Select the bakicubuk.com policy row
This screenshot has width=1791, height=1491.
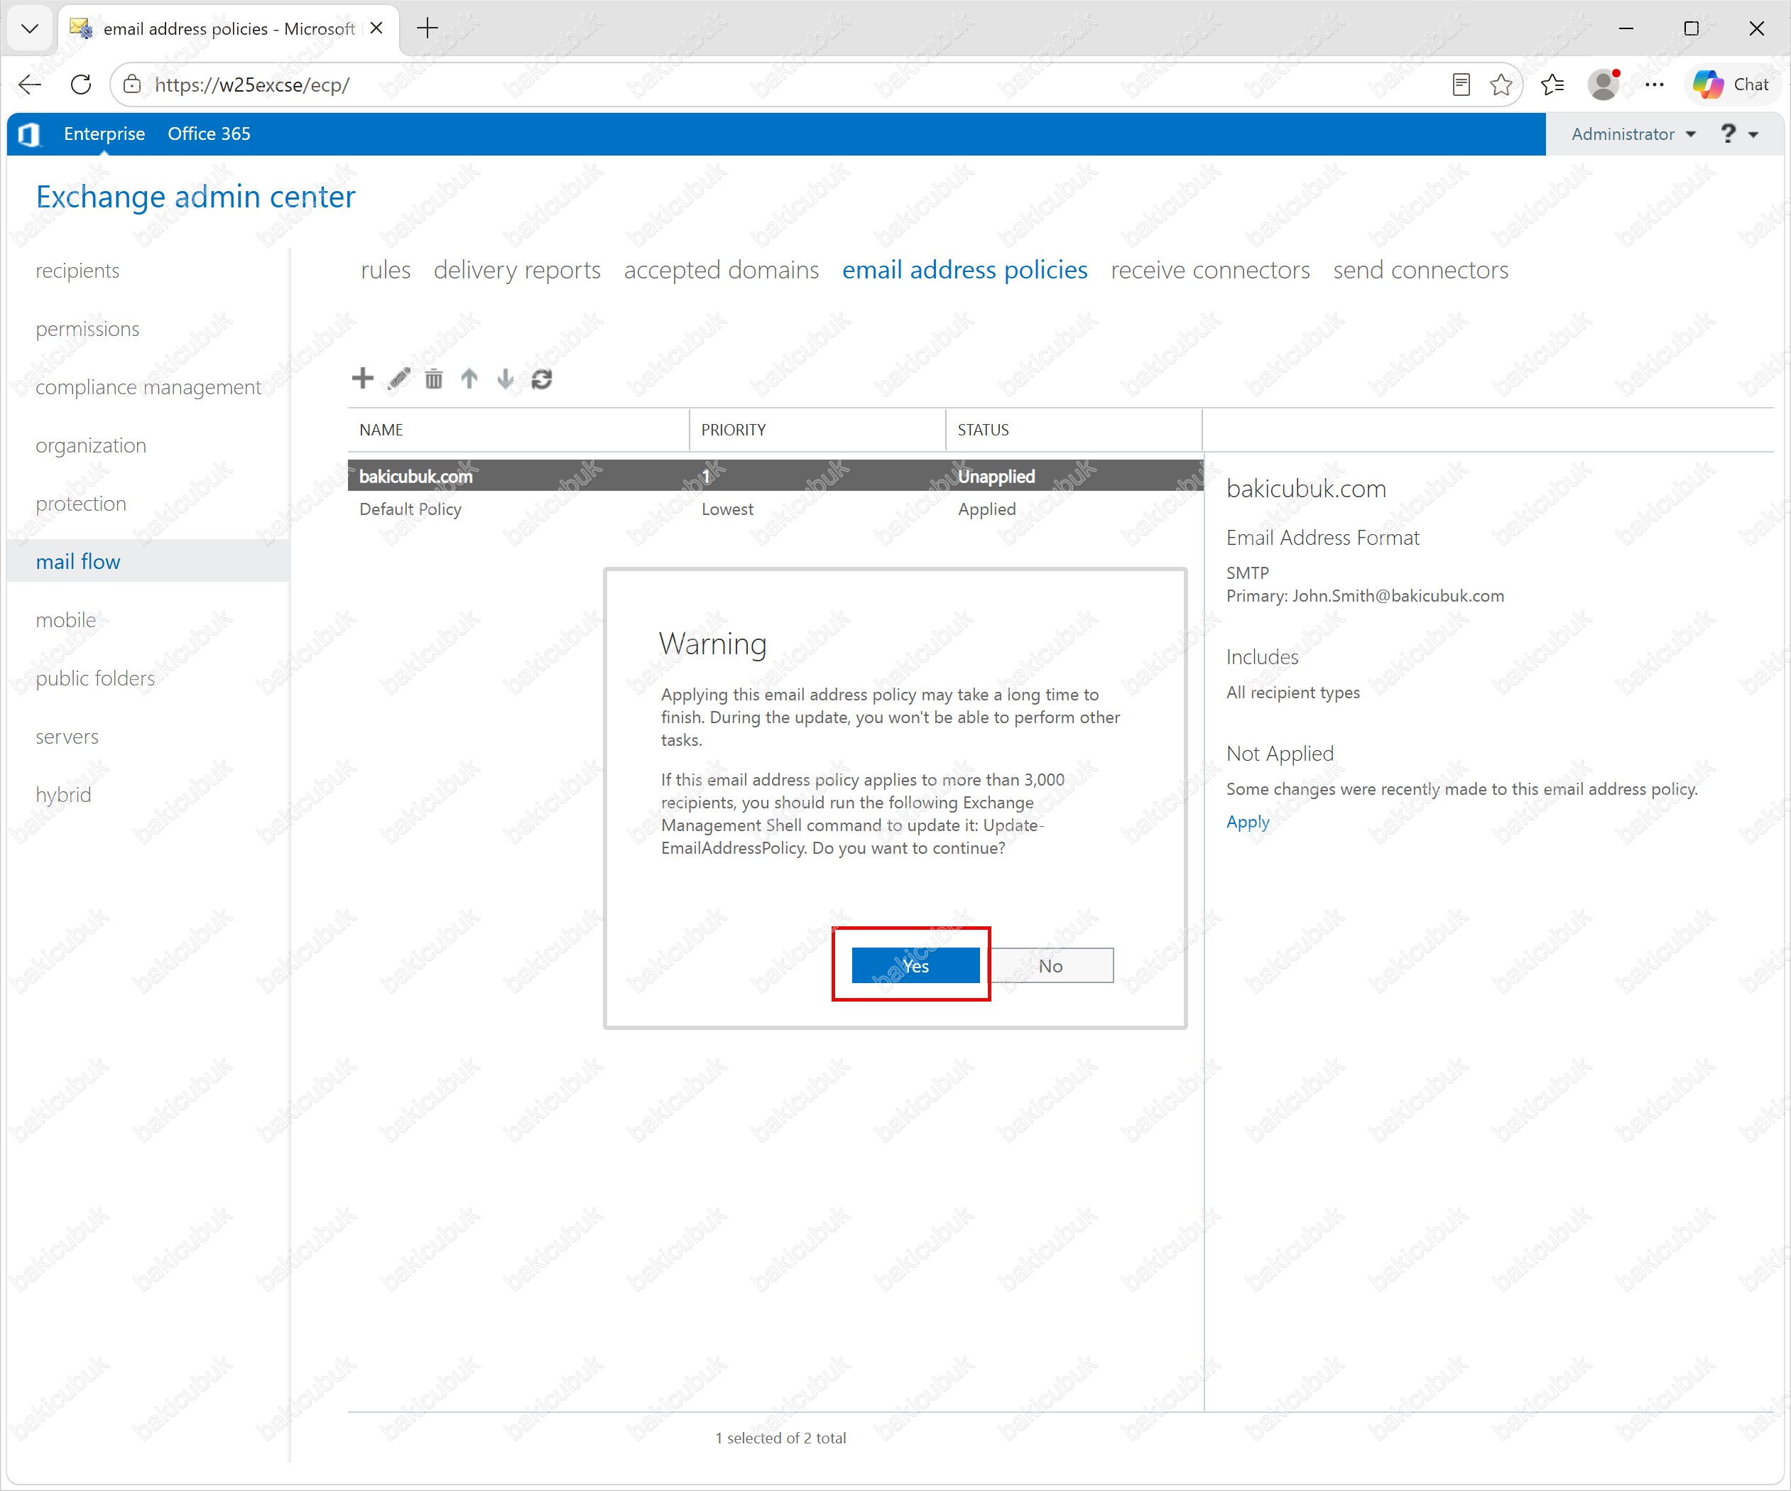pyautogui.click(x=775, y=476)
